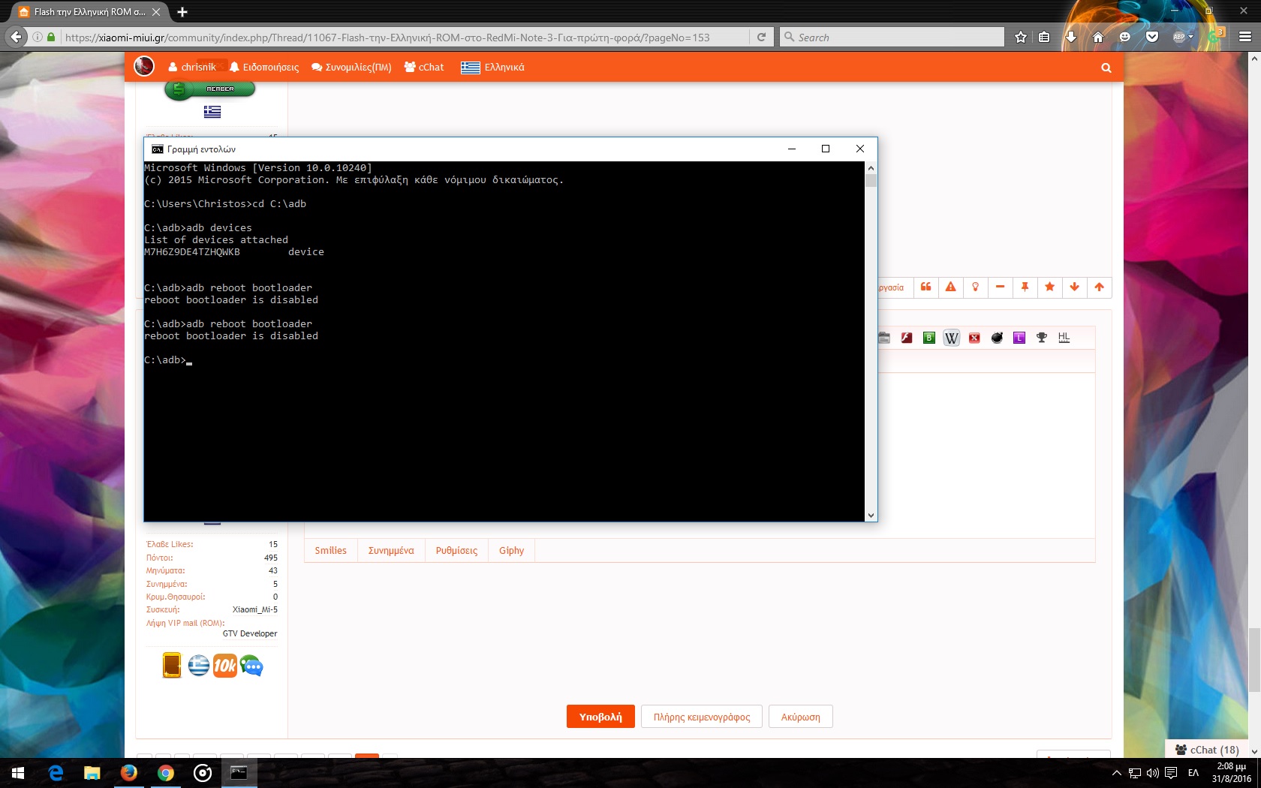
Task: Click the Wikipedia W editor icon
Action: click(951, 338)
